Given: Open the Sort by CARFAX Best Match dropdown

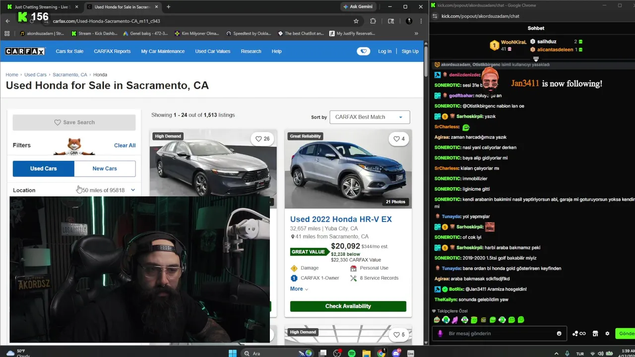Looking at the screenshot, I should (x=370, y=117).
